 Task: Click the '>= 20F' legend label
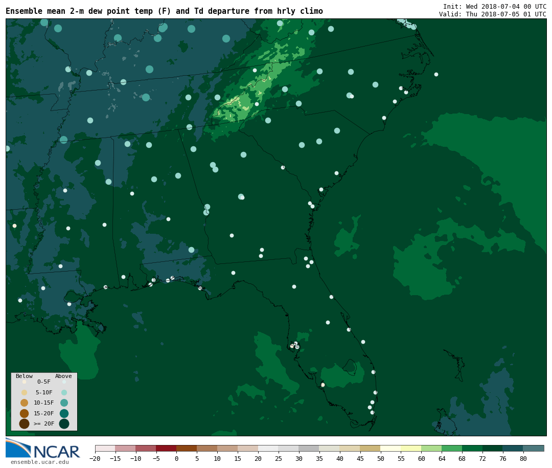(44, 424)
